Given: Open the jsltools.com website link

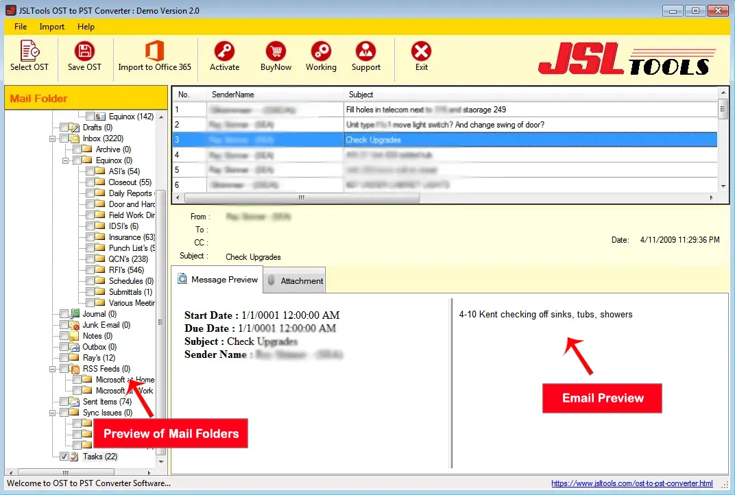Looking at the screenshot, I should 631,483.
